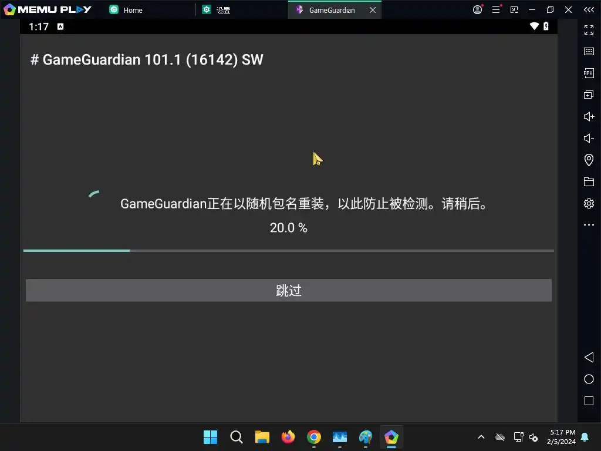Open the MEmu Play taskbar icon
This screenshot has width=601, height=451.
coord(391,437)
